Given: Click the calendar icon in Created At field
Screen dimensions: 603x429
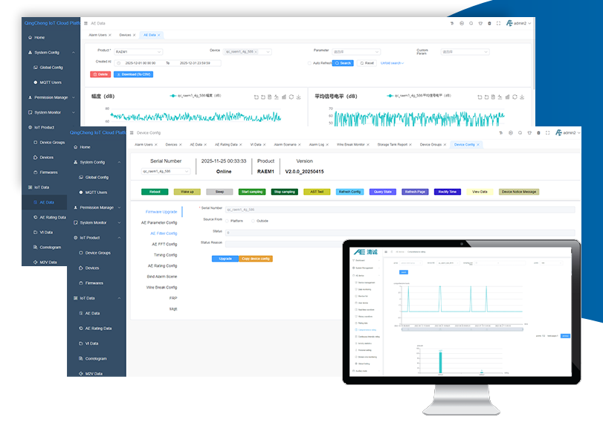Looking at the screenshot, I should 118,63.
